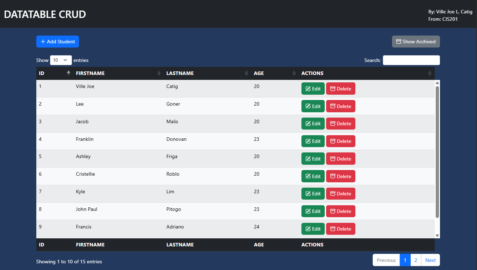Edit the Jacob Malis record
The image size is (477, 270).
click(313, 124)
